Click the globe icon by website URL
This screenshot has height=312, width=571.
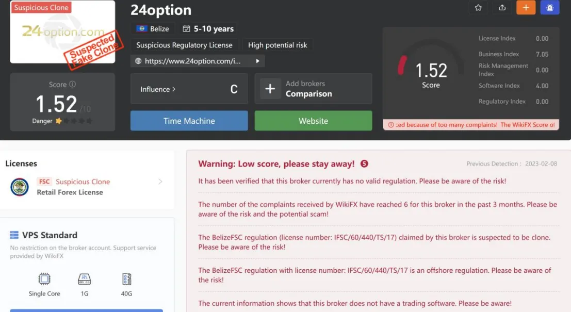pos(138,61)
